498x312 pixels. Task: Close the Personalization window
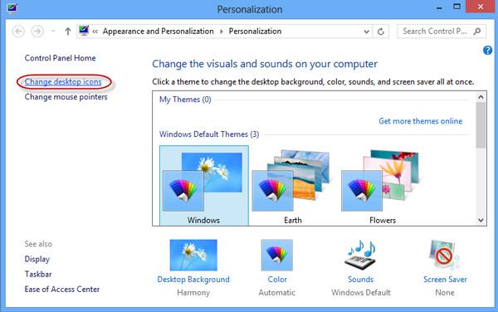coord(481,7)
